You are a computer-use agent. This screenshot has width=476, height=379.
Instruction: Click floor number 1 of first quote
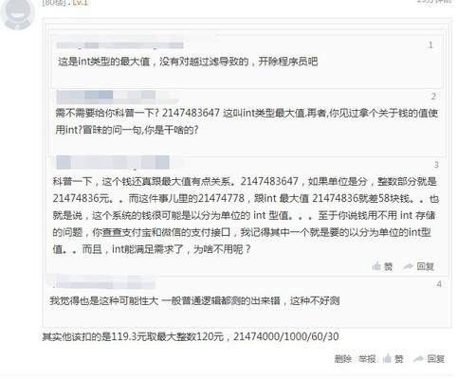[x=430, y=45]
